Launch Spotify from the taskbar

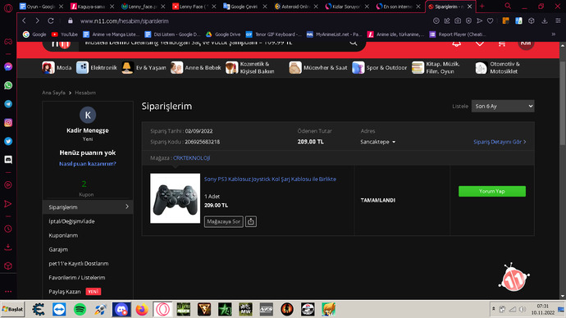tap(80, 309)
